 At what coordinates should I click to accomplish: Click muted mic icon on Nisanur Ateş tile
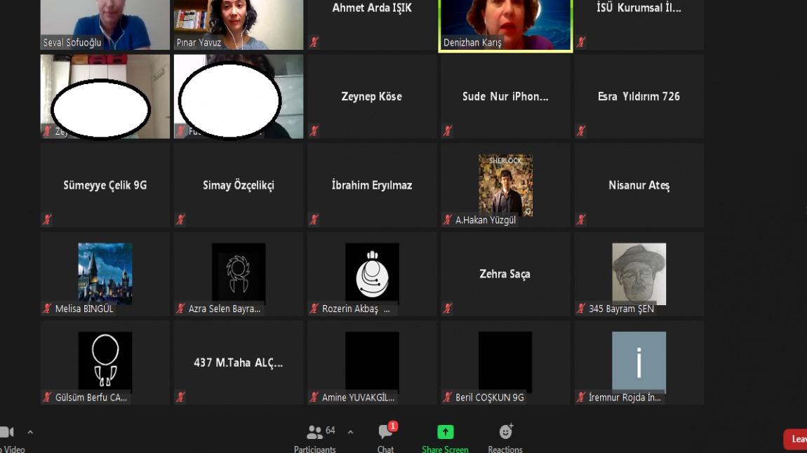pos(581,219)
